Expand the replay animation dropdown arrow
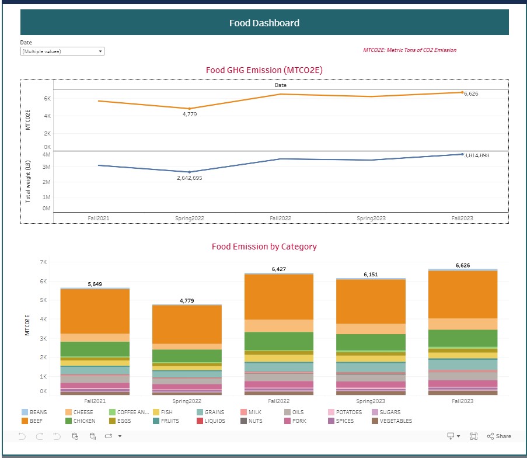Image resolution: width=527 pixels, height=458 pixels. coord(120,436)
